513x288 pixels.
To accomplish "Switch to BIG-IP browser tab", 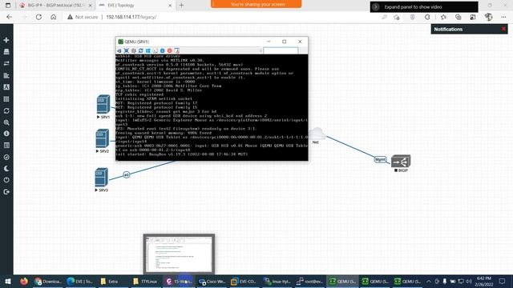I will pyautogui.click(x=55, y=6).
